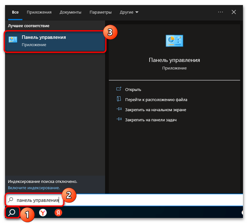The height and width of the screenshot is (223, 248).
Task: Click pin icon beside Закрепить на панели задач
Action: coord(119,119)
